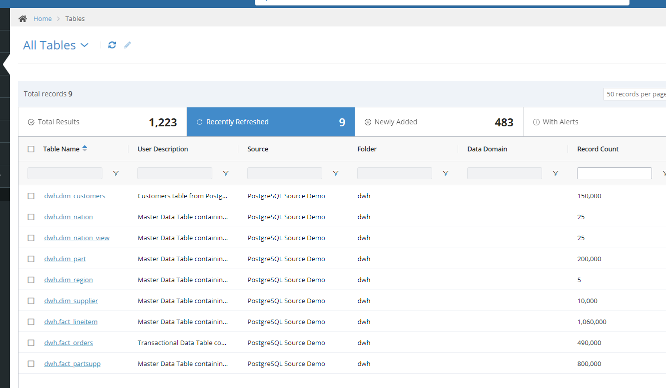Refresh the All Tables list
The image size is (666, 388).
[112, 45]
